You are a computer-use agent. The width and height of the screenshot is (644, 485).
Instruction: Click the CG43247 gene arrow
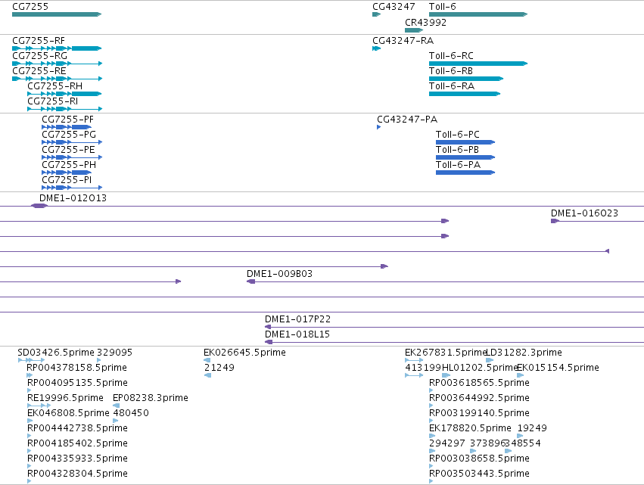(377, 14)
